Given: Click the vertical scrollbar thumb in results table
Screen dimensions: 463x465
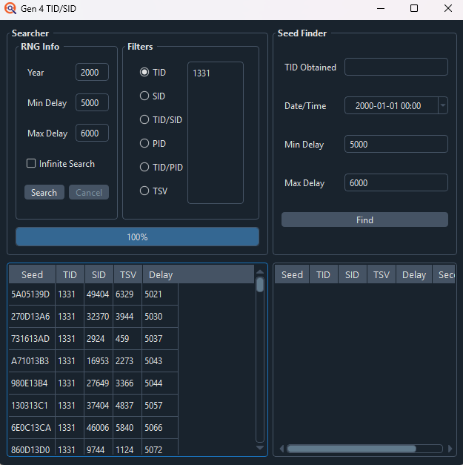Looking at the screenshot, I should pyautogui.click(x=260, y=285).
